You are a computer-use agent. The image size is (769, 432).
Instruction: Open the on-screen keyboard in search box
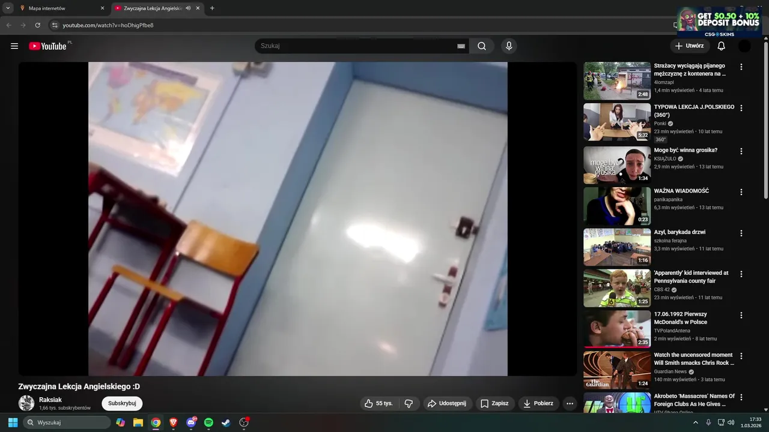[x=461, y=46]
